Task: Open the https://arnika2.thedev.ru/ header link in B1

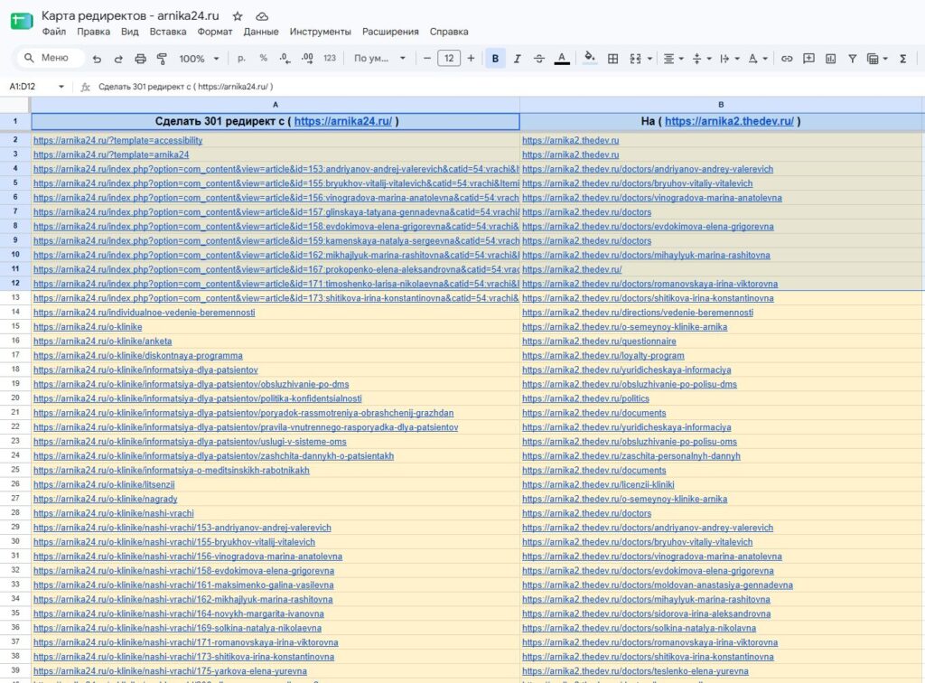Action: point(729,121)
